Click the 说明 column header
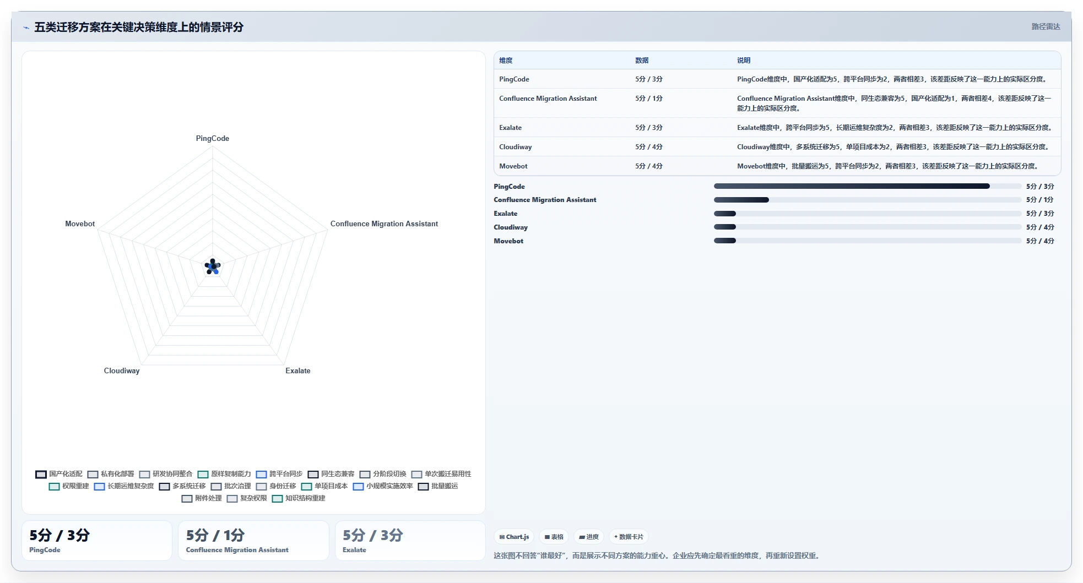Screen dimensions: 1083x583 click(x=744, y=61)
